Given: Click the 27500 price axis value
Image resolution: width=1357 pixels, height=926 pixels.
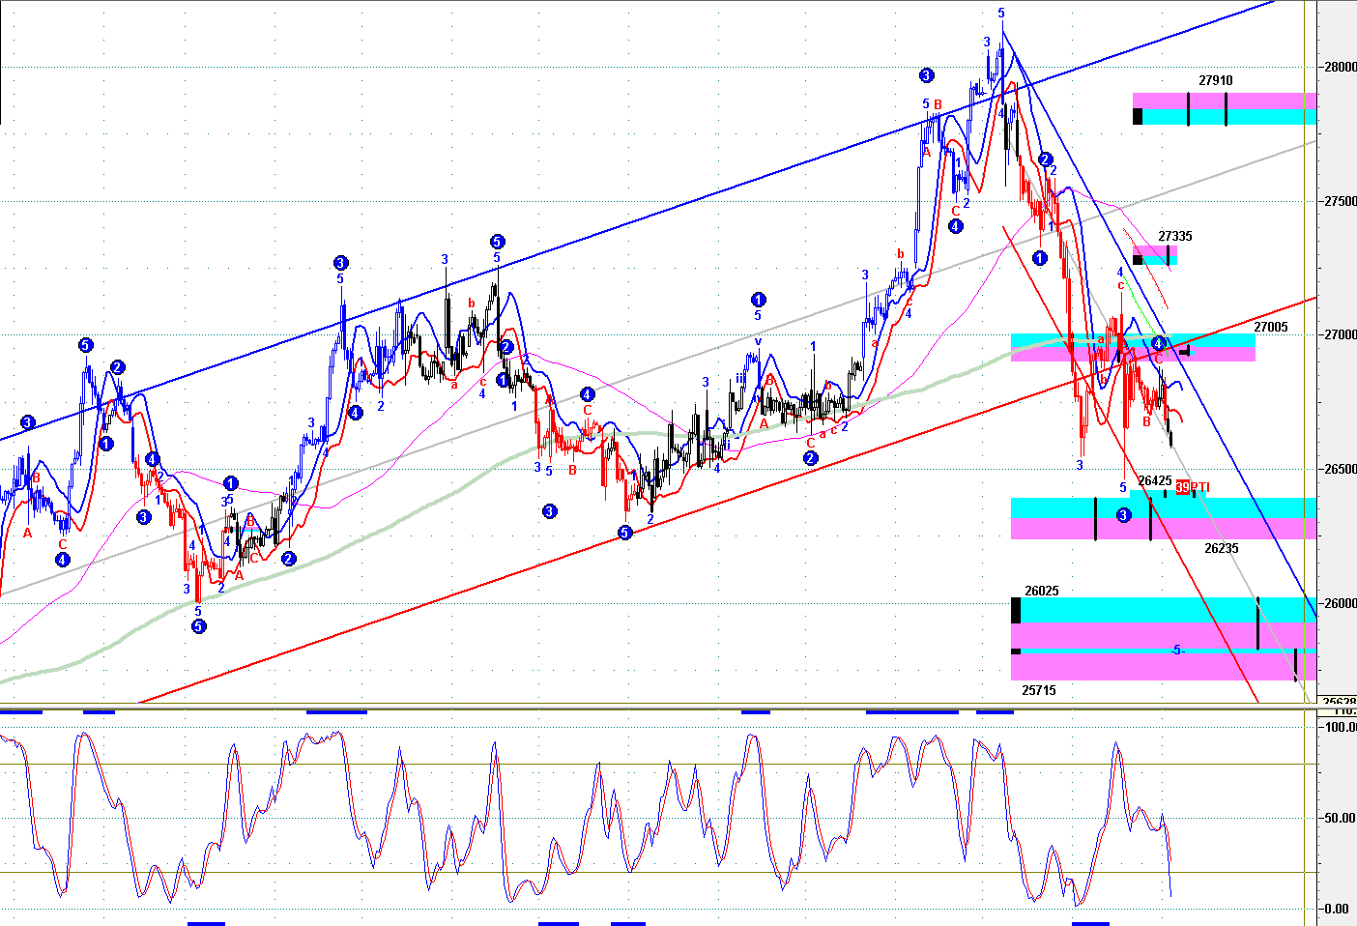Looking at the screenshot, I should (1340, 201).
